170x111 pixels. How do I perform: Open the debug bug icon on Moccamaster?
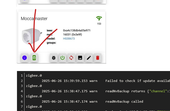click(54, 58)
